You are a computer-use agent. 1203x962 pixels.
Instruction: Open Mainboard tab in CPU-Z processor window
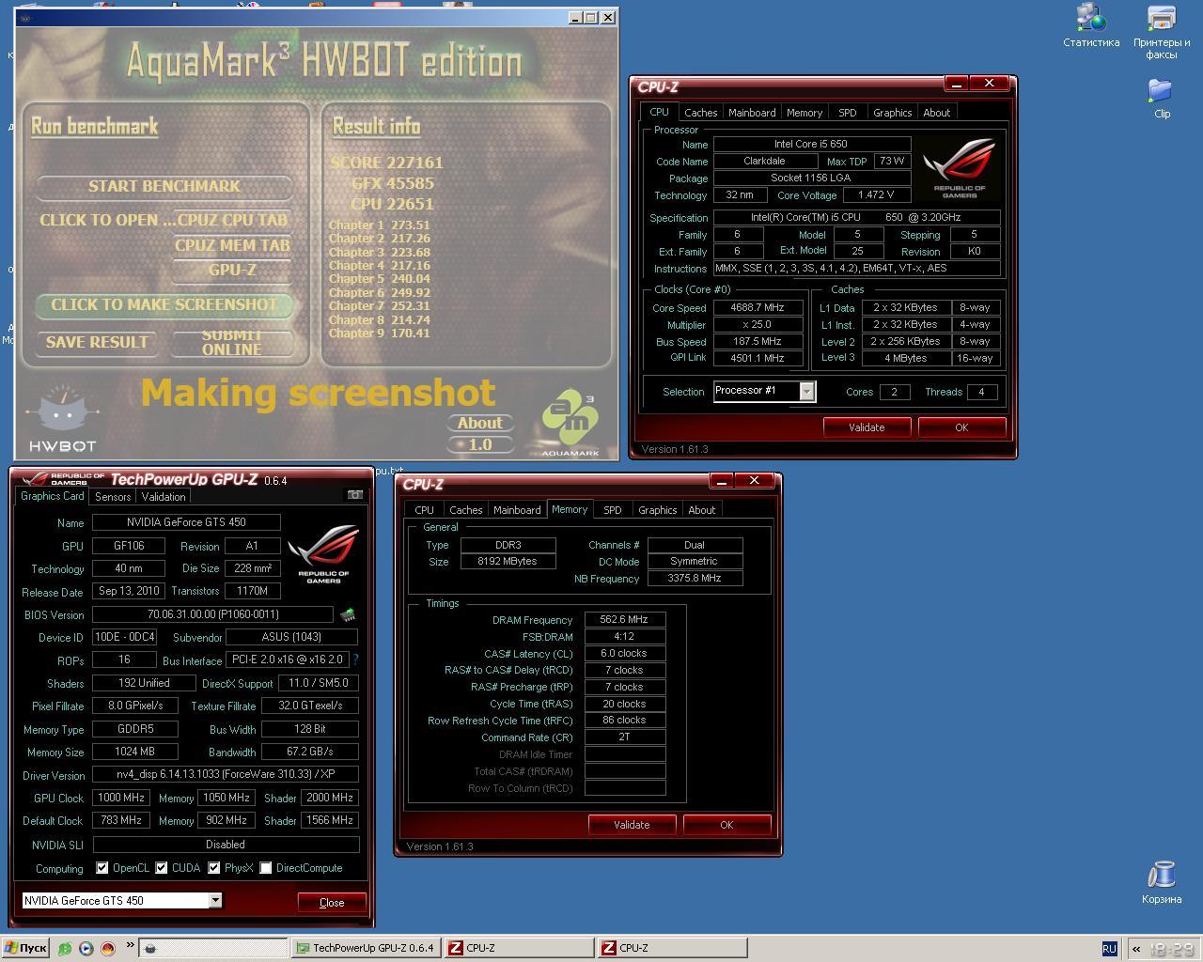point(752,113)
